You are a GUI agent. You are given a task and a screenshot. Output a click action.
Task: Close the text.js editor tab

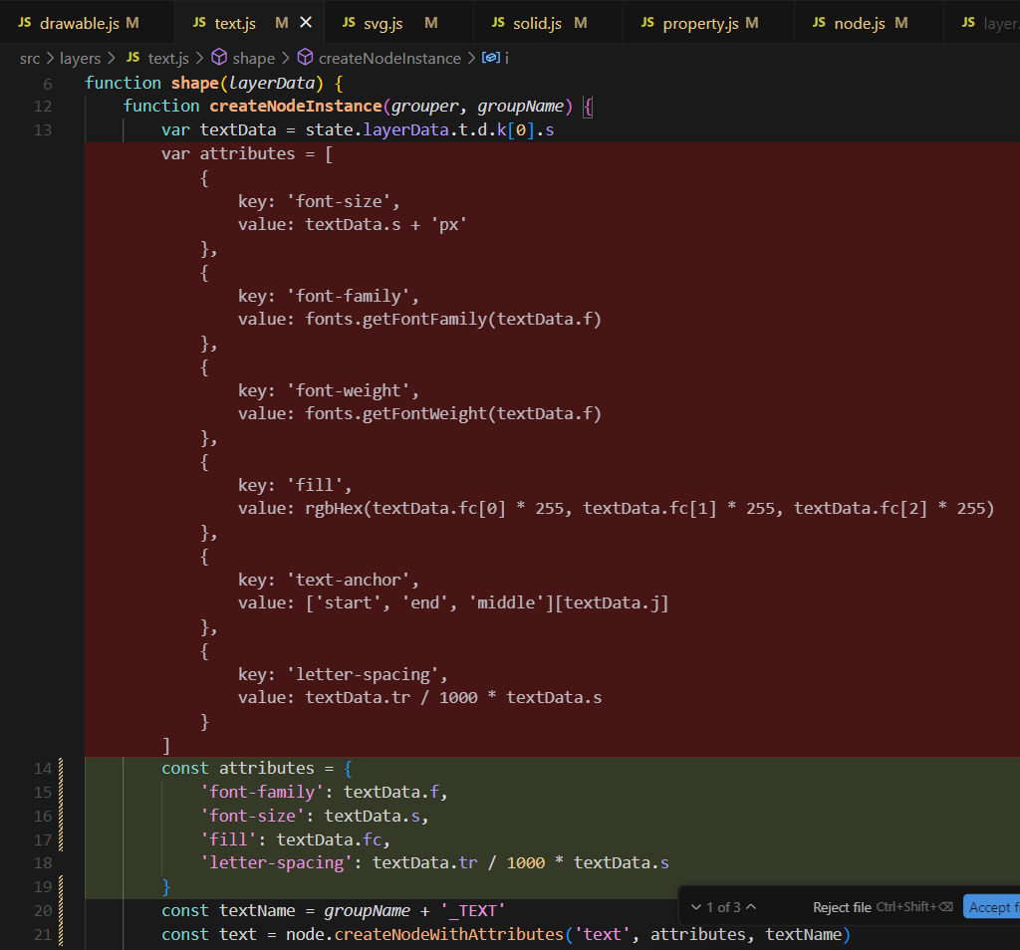tap(306, 22)
